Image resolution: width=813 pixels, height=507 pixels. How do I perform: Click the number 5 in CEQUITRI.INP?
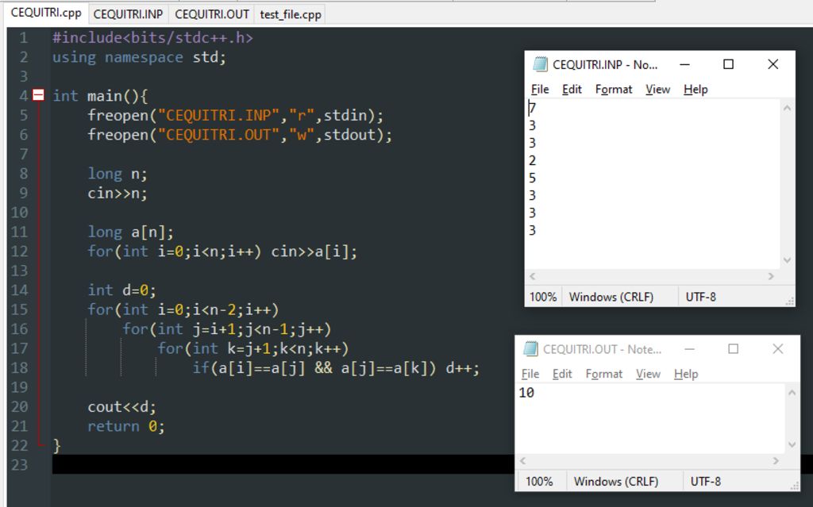(x=533, y=178)
